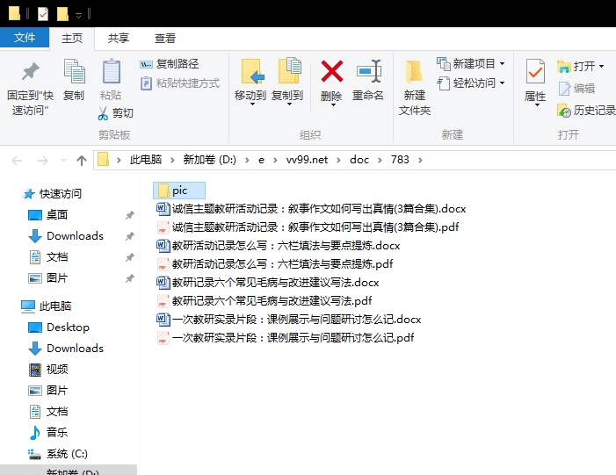Switch to the Share (共享) tab
The height and width of the screenshot is (475, 616).
tap(119, 39)
